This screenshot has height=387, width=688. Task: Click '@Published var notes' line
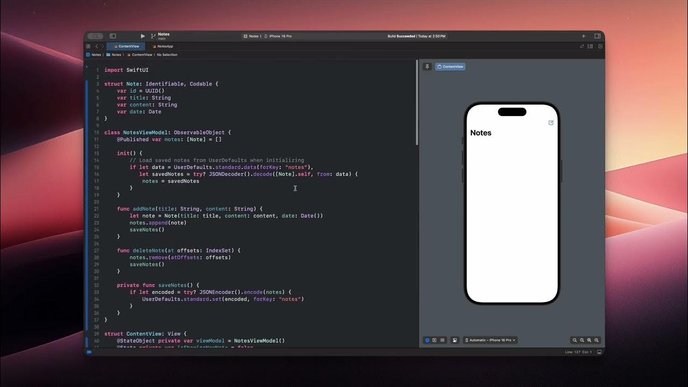pyautogui.click(x=169, y=139)
